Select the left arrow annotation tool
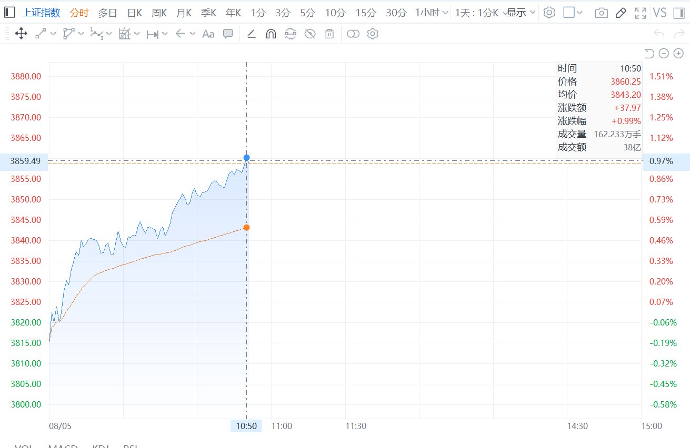This screenshot has width=690, height=448. pyautogui.click(x=180, y=34)
